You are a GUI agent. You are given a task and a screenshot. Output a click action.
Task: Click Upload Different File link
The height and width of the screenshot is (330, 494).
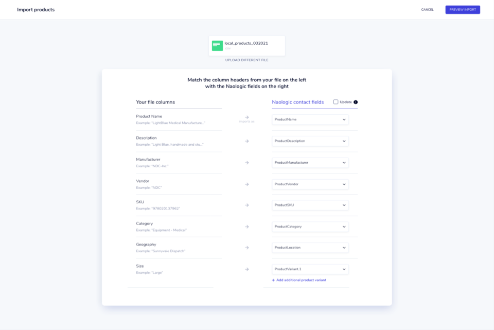pos(246,60)
